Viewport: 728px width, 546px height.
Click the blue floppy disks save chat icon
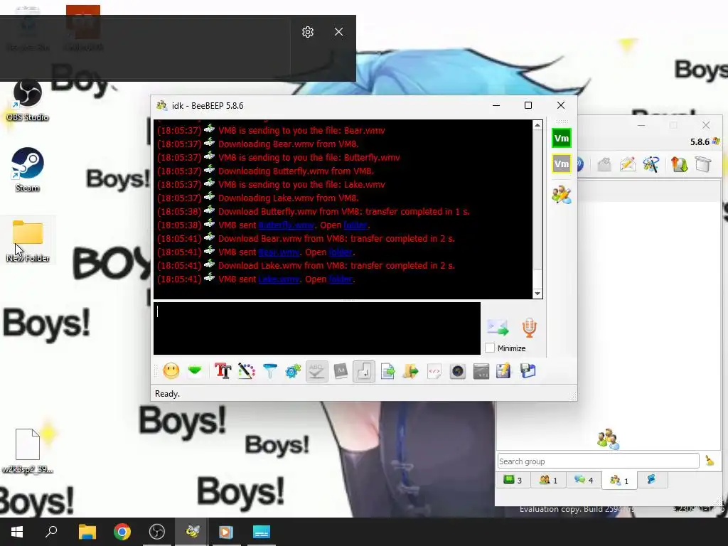528,371
